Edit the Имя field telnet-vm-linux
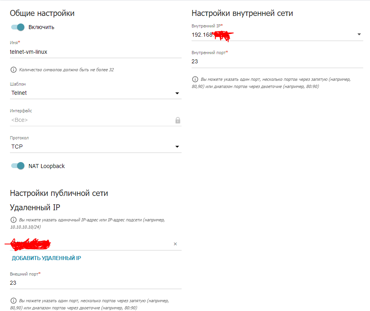This screenshot has height=311, width=370. pyautogui.click(x=95, y=52)
